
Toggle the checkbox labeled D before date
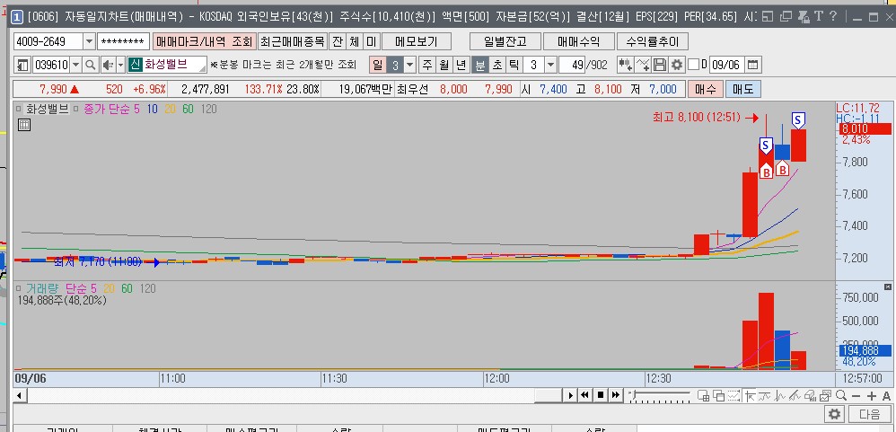click(693, 65)
